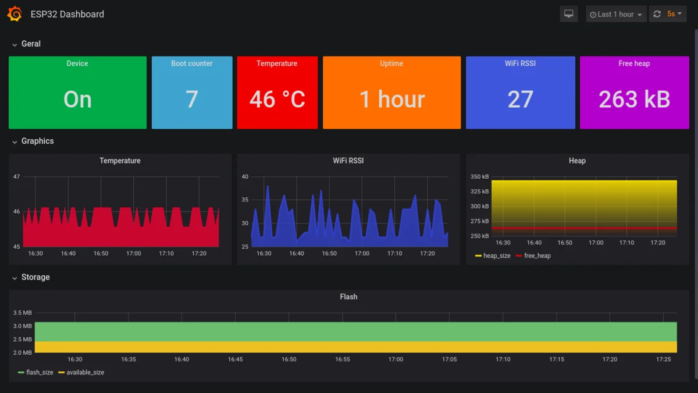The image size is (698, 393).
Task: Open the red Temperature stat panel title
Action: (277, 63)
